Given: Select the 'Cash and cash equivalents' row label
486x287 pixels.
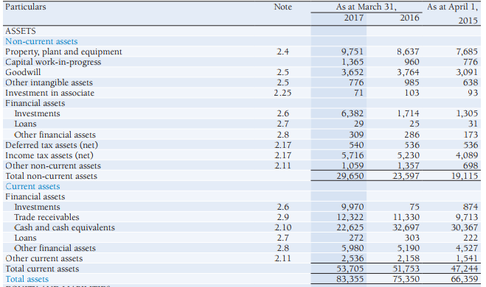Looking at the screenshot, I should tap(64, 227).
